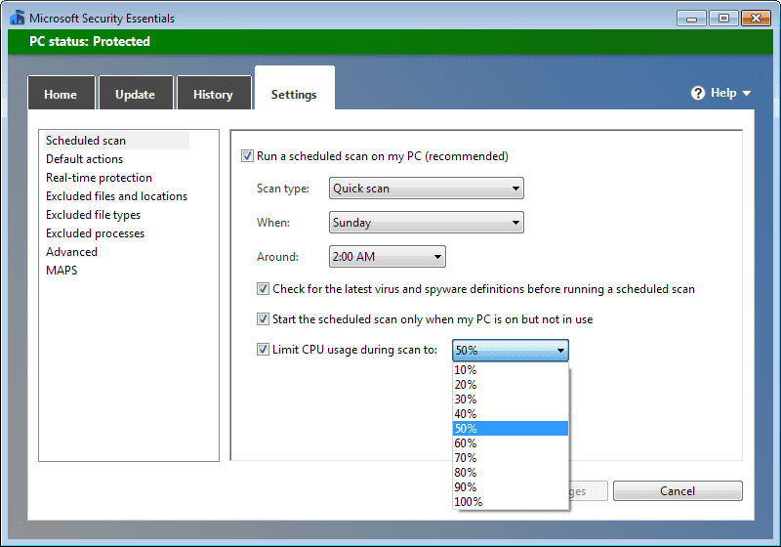Toggle start scan only when PC idle
The width and height of the screenshot is (781, 547).
tap(263, 318)
